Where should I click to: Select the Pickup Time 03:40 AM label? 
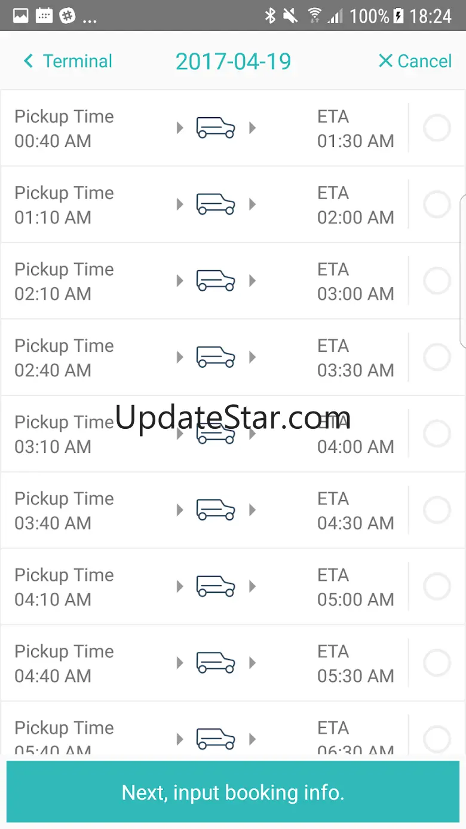[64, 510]
